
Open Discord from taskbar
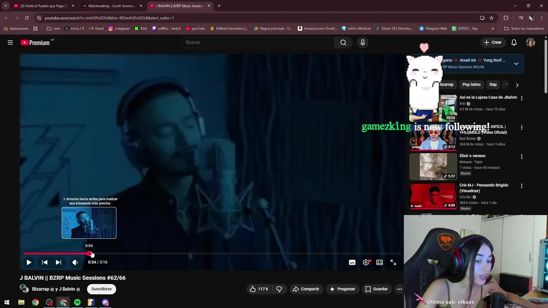pyautogui.click(x=105, y=302)
